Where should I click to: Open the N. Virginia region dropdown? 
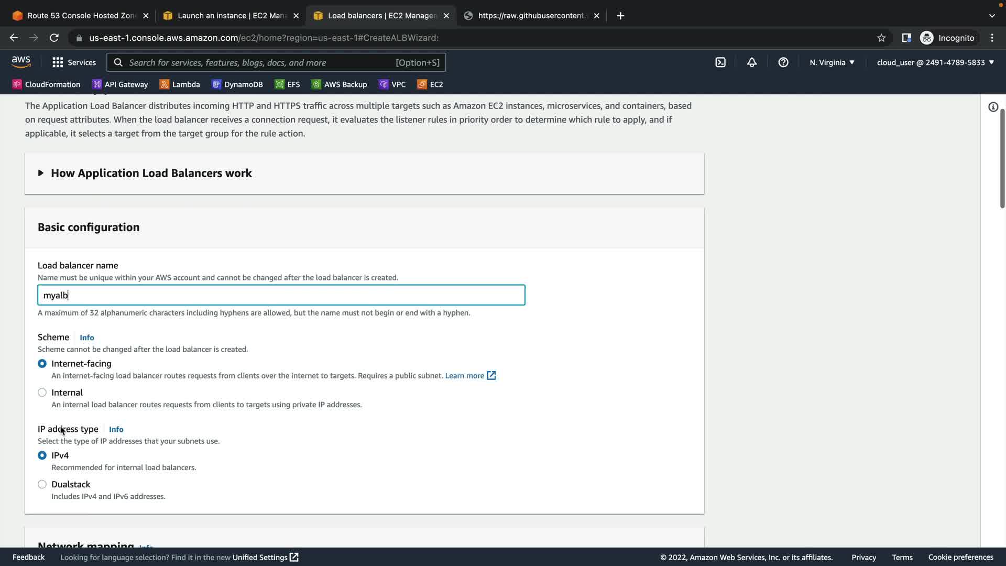pyautogui.click(x=832, y=62)
